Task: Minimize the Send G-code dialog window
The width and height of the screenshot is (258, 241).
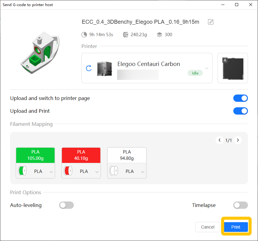Action: (223, 5)
